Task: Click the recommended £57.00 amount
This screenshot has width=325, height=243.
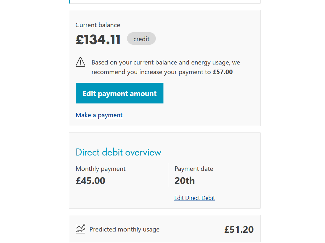Action: [223, 72]
